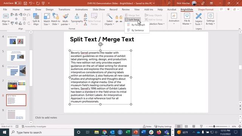The image size is (242, 136).
Task: Toggle the AutoSave switch
Action: [x=18, y=3]
